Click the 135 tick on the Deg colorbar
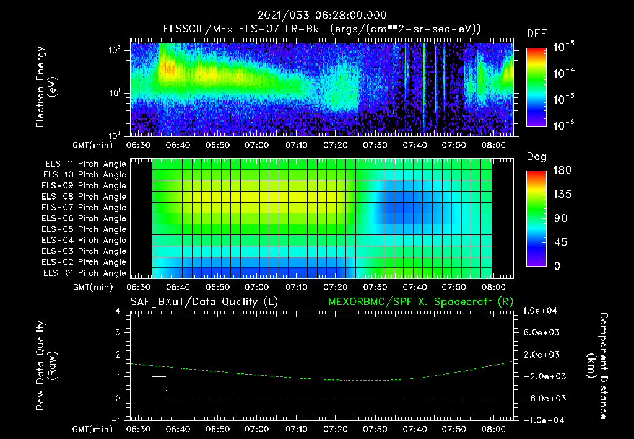 562,195
